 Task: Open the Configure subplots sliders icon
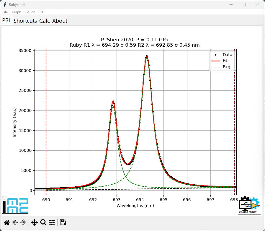[x=52, y=222]
